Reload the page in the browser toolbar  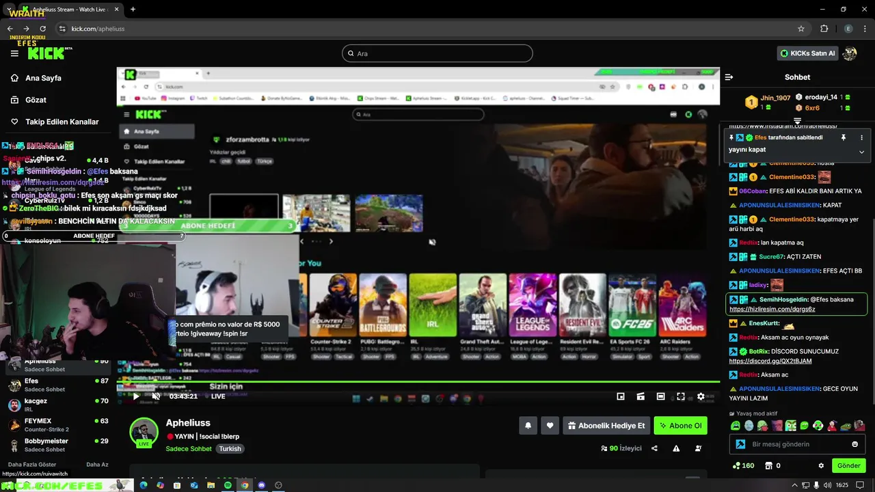click(43, 29)
